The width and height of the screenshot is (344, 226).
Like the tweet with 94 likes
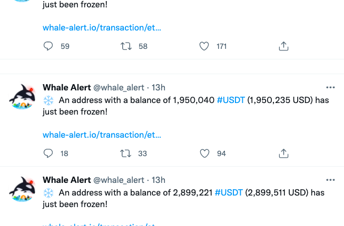[204, 153]
